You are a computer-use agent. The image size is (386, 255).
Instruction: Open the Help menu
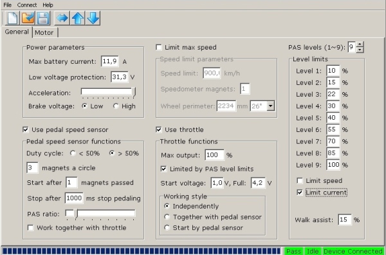point(48,5)
